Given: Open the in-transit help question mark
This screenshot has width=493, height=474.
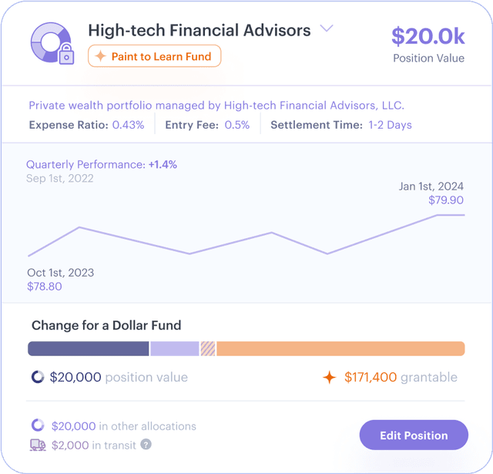Looking at the screenshot, I should coord(146,445).
